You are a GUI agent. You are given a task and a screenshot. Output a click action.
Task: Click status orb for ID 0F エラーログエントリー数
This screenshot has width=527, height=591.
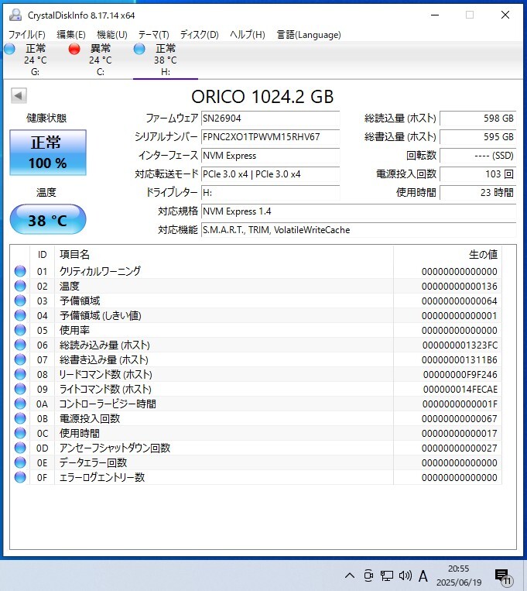(20, 477)
